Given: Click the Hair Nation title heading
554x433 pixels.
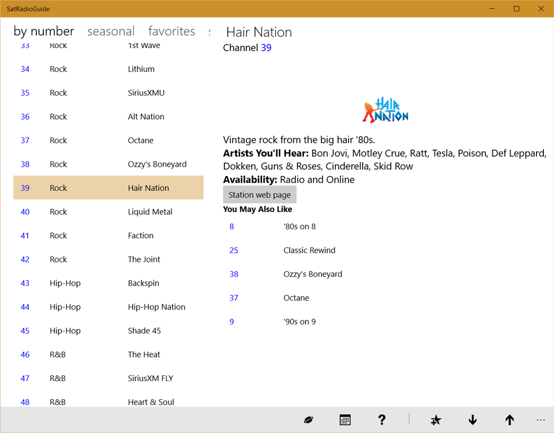Looking at the screenshot, I should [259, 32].
